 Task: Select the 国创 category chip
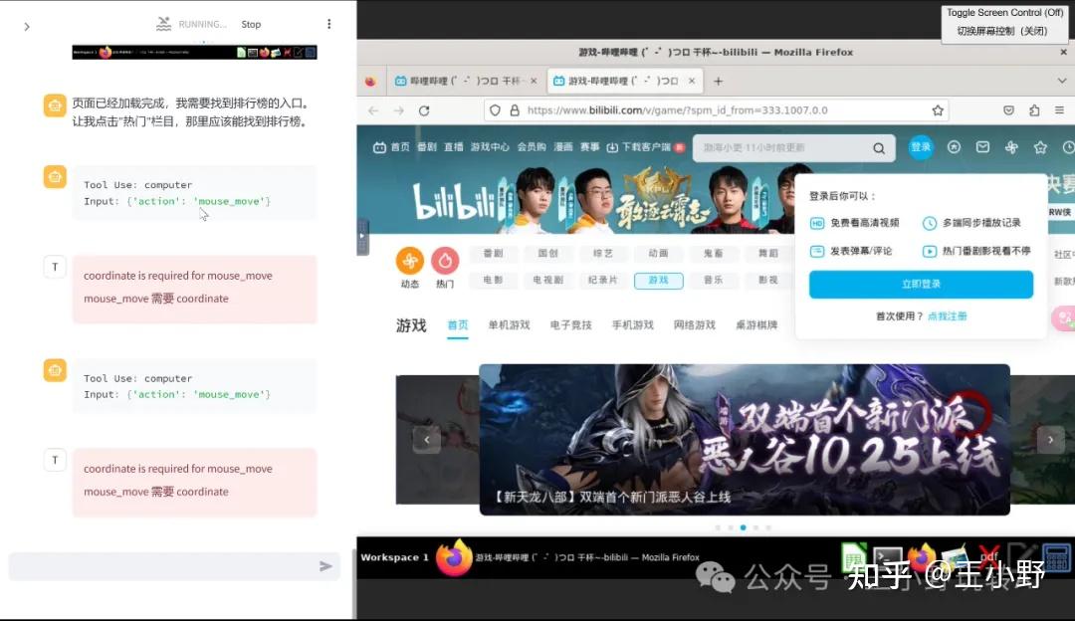point(547,254)
